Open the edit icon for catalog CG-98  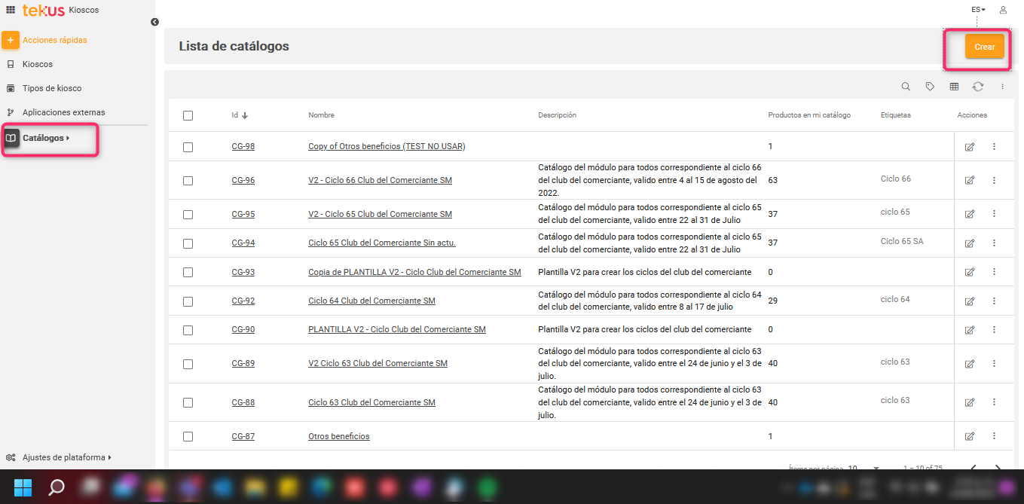970,147
